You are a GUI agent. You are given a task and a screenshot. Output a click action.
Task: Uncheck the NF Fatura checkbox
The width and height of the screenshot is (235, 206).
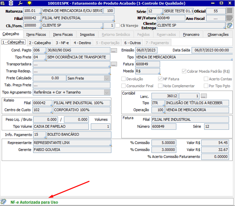(160, 79)
